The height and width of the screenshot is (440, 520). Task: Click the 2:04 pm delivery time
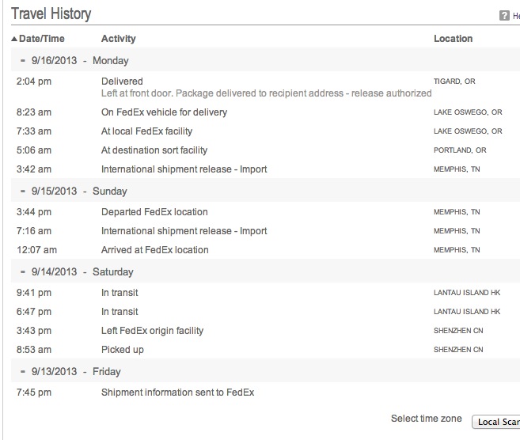[34, 82]
